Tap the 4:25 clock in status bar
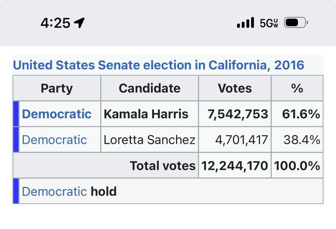The image size is (336, 229). coord(55,23)
